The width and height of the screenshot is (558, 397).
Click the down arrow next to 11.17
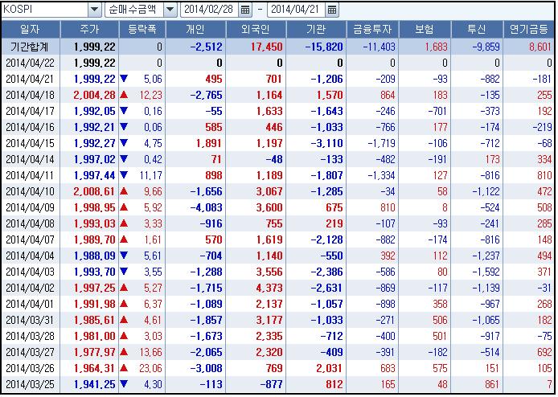[124, 175]
